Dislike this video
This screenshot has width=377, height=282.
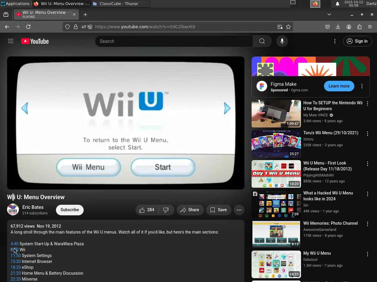click(166, 210)
